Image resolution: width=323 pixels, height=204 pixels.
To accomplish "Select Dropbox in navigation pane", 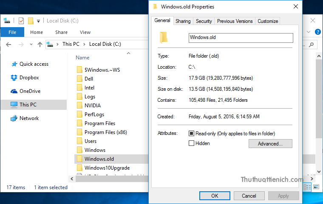I will (x=25, y=78).
